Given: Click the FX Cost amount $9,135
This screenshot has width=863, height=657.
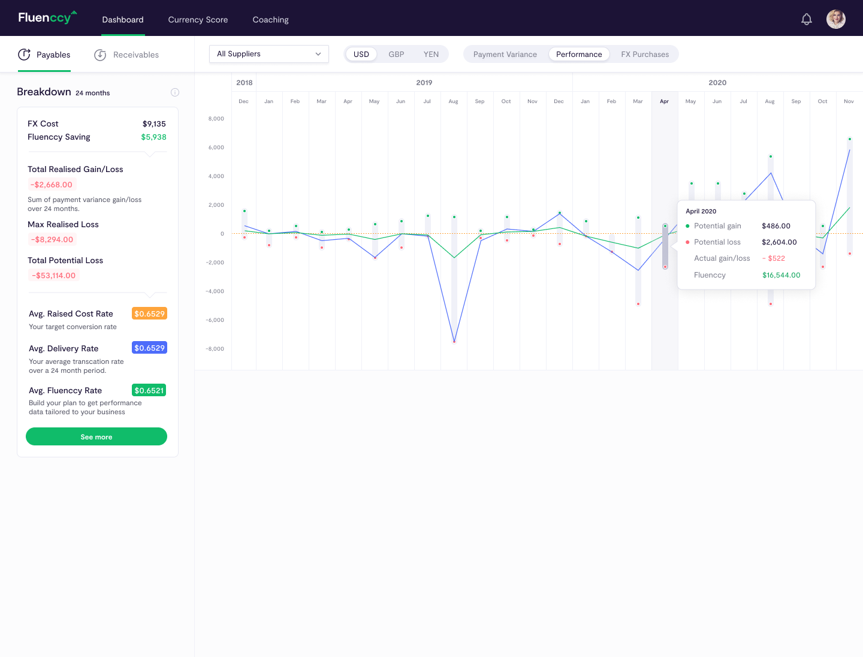Looking at the screenshot, I should click(154, 123).
